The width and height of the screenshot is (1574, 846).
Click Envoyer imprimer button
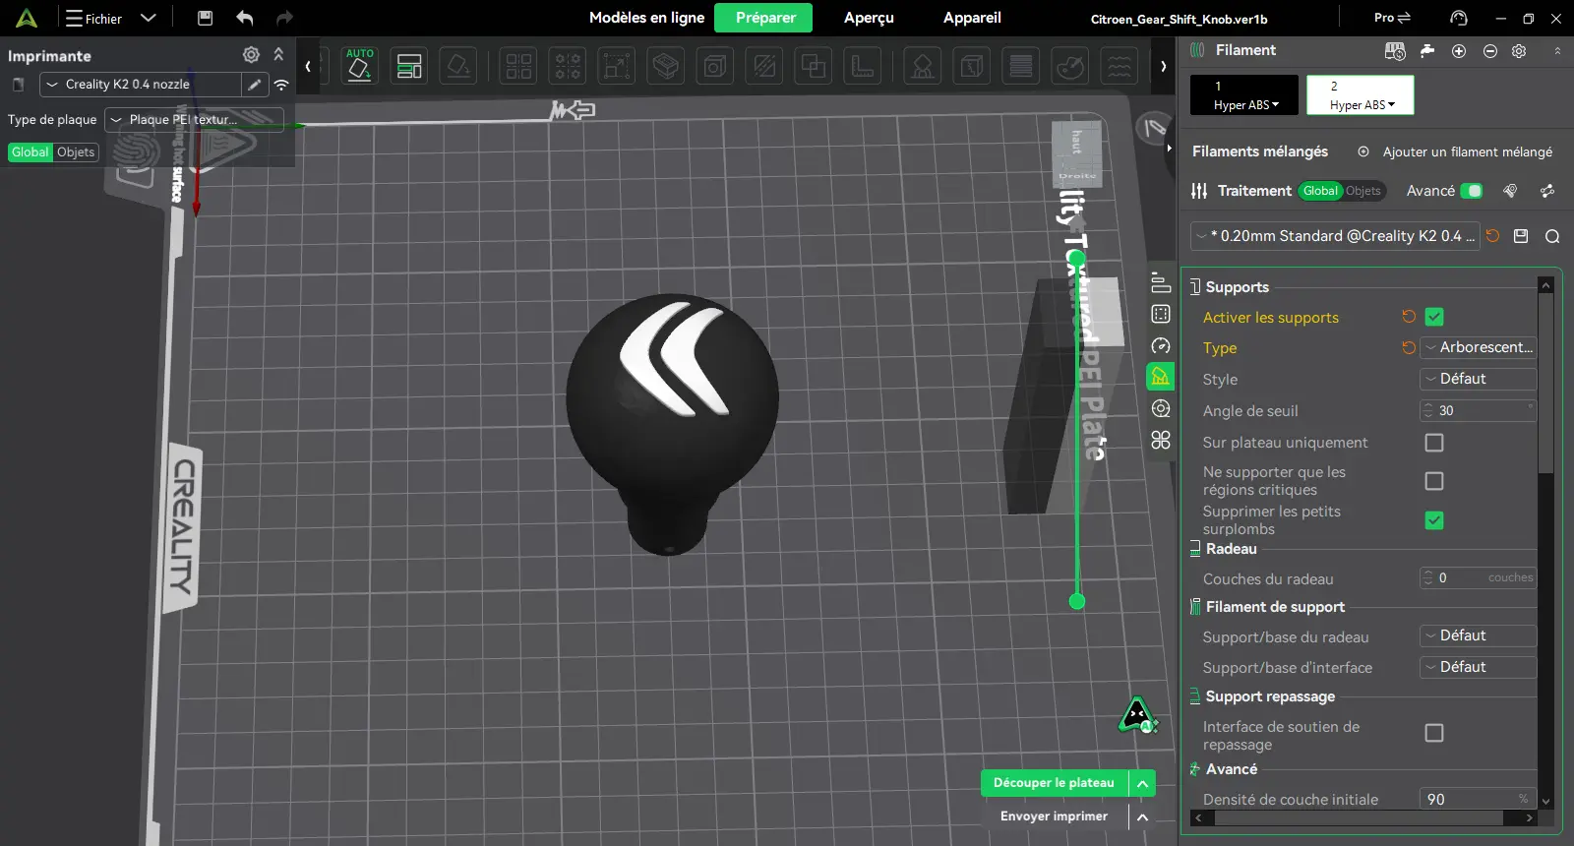[1054, 816]
